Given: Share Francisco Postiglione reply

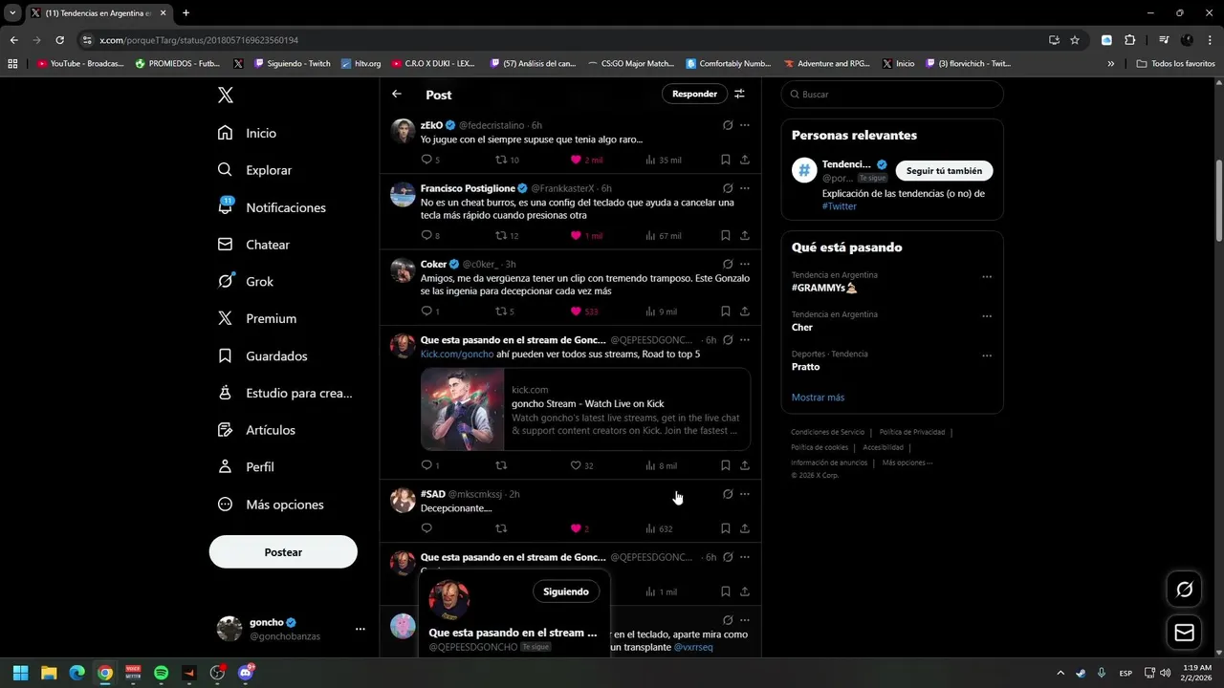Looking at the screenshot, I should pos(745,235).
